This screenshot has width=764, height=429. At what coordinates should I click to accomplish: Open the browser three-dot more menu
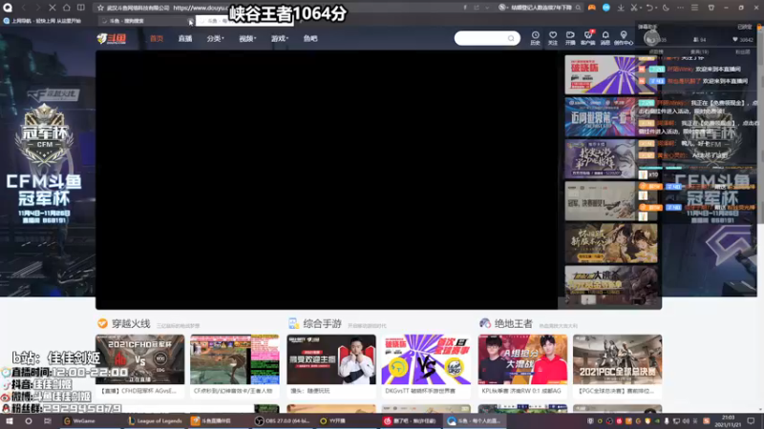point(680,8)
